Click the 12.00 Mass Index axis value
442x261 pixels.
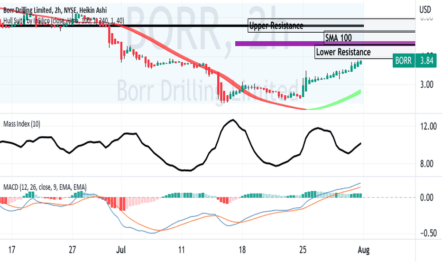428,126
